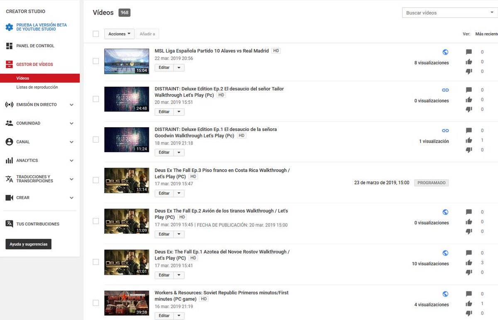Open the DISTRAINT Ep.1 video thumbnail

click(127, 140)
